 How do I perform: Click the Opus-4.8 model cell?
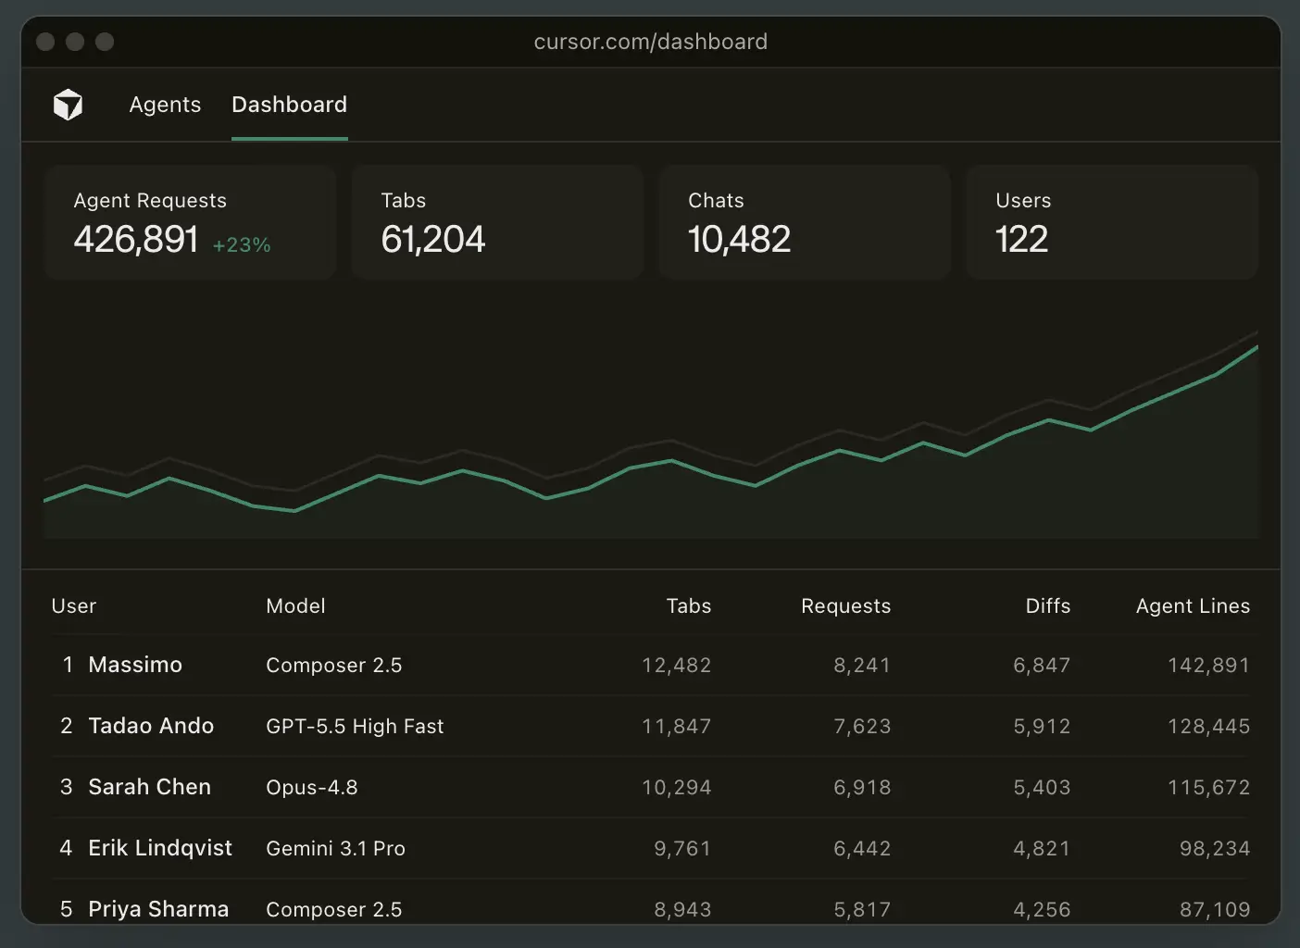311,788
